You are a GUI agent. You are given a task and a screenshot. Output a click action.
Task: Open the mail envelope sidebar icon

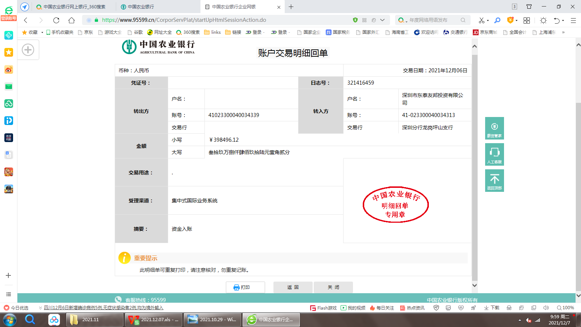coord(9,86)
